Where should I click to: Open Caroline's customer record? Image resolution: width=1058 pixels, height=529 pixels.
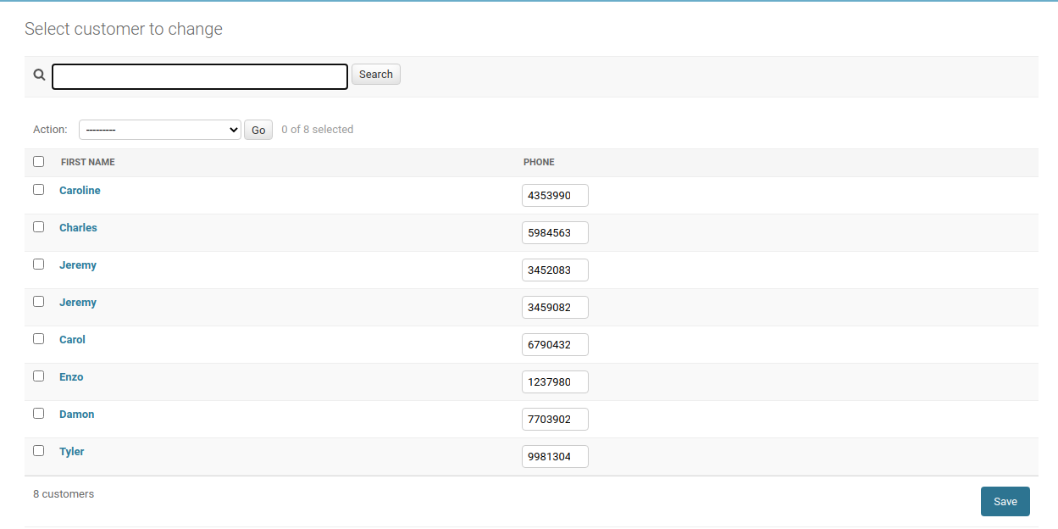80,191
